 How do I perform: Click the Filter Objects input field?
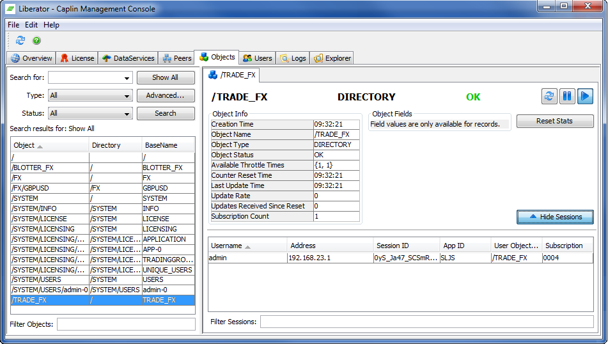point(126,324)
